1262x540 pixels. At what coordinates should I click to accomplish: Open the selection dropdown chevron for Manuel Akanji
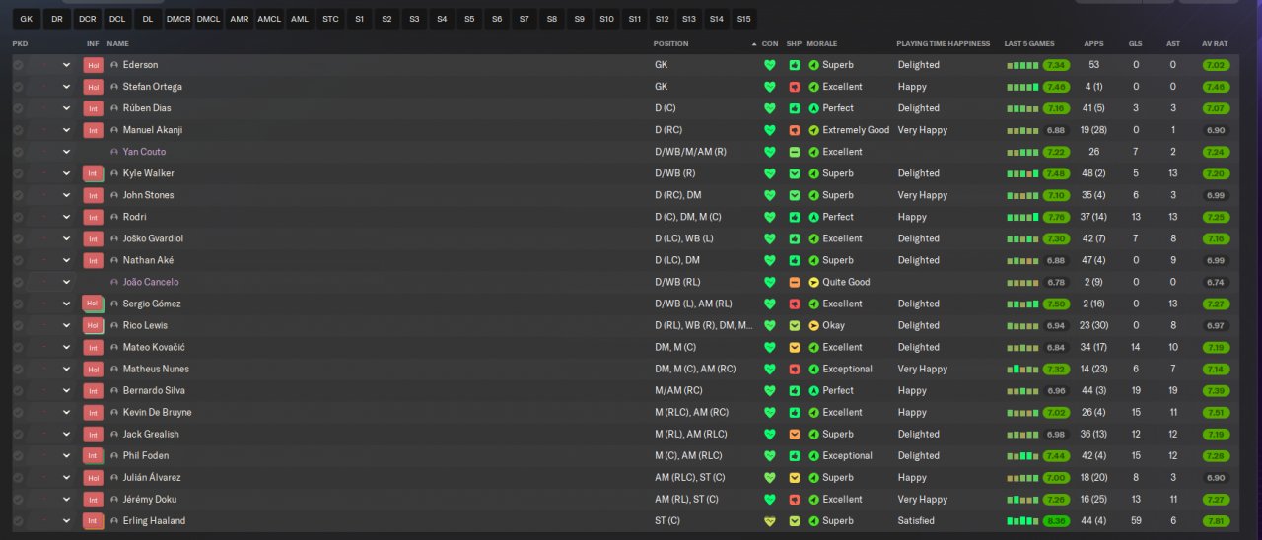(x=67, y=130)
